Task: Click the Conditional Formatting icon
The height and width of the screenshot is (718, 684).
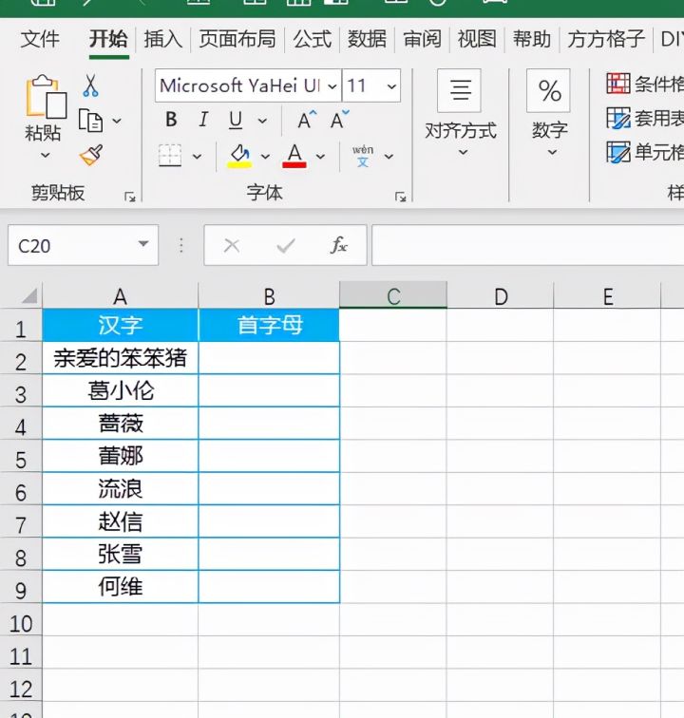Action: [618, 84]
